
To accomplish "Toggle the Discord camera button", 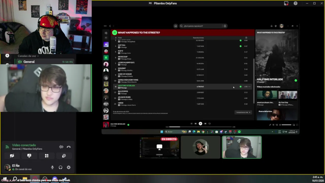I will click(12, 156).
